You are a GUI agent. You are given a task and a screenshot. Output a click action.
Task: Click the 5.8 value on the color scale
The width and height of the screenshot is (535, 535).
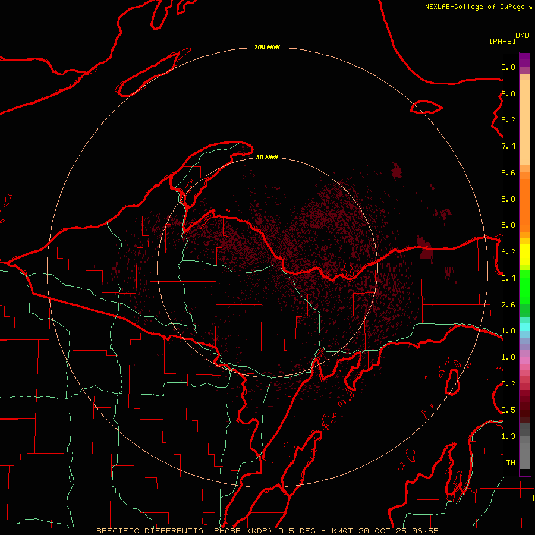508,199
